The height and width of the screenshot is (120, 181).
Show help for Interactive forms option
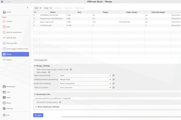(x=113, y=80)
